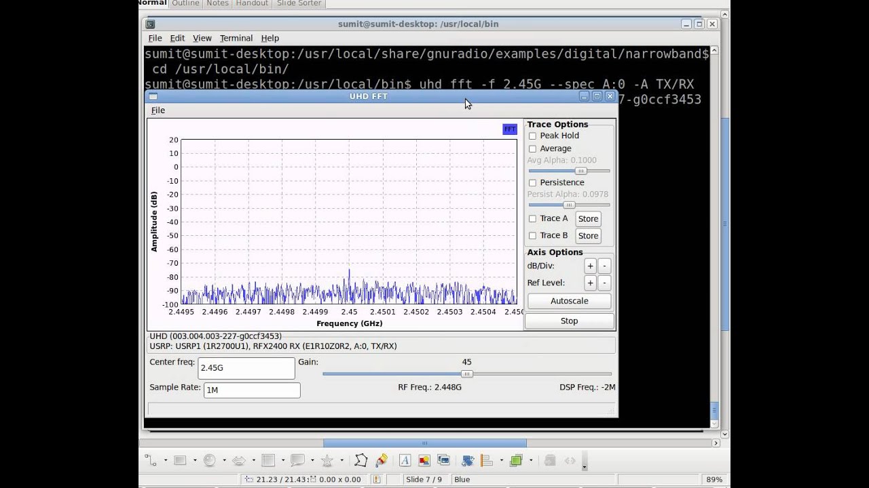
Task: Click the Center freq input field
Action: point(246,368)
